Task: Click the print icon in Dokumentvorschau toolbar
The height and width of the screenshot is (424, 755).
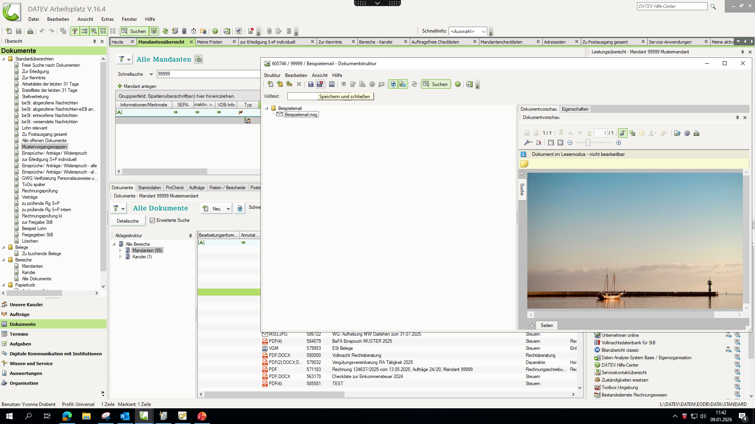Action: tap(696, 133)
